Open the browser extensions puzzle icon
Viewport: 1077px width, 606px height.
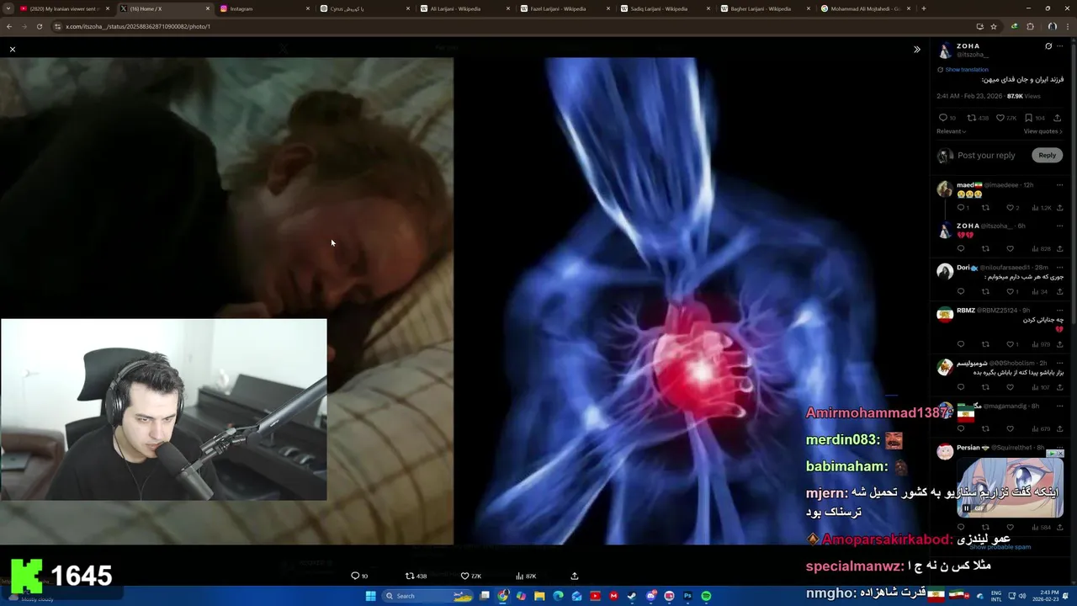tap(1030, 26)
